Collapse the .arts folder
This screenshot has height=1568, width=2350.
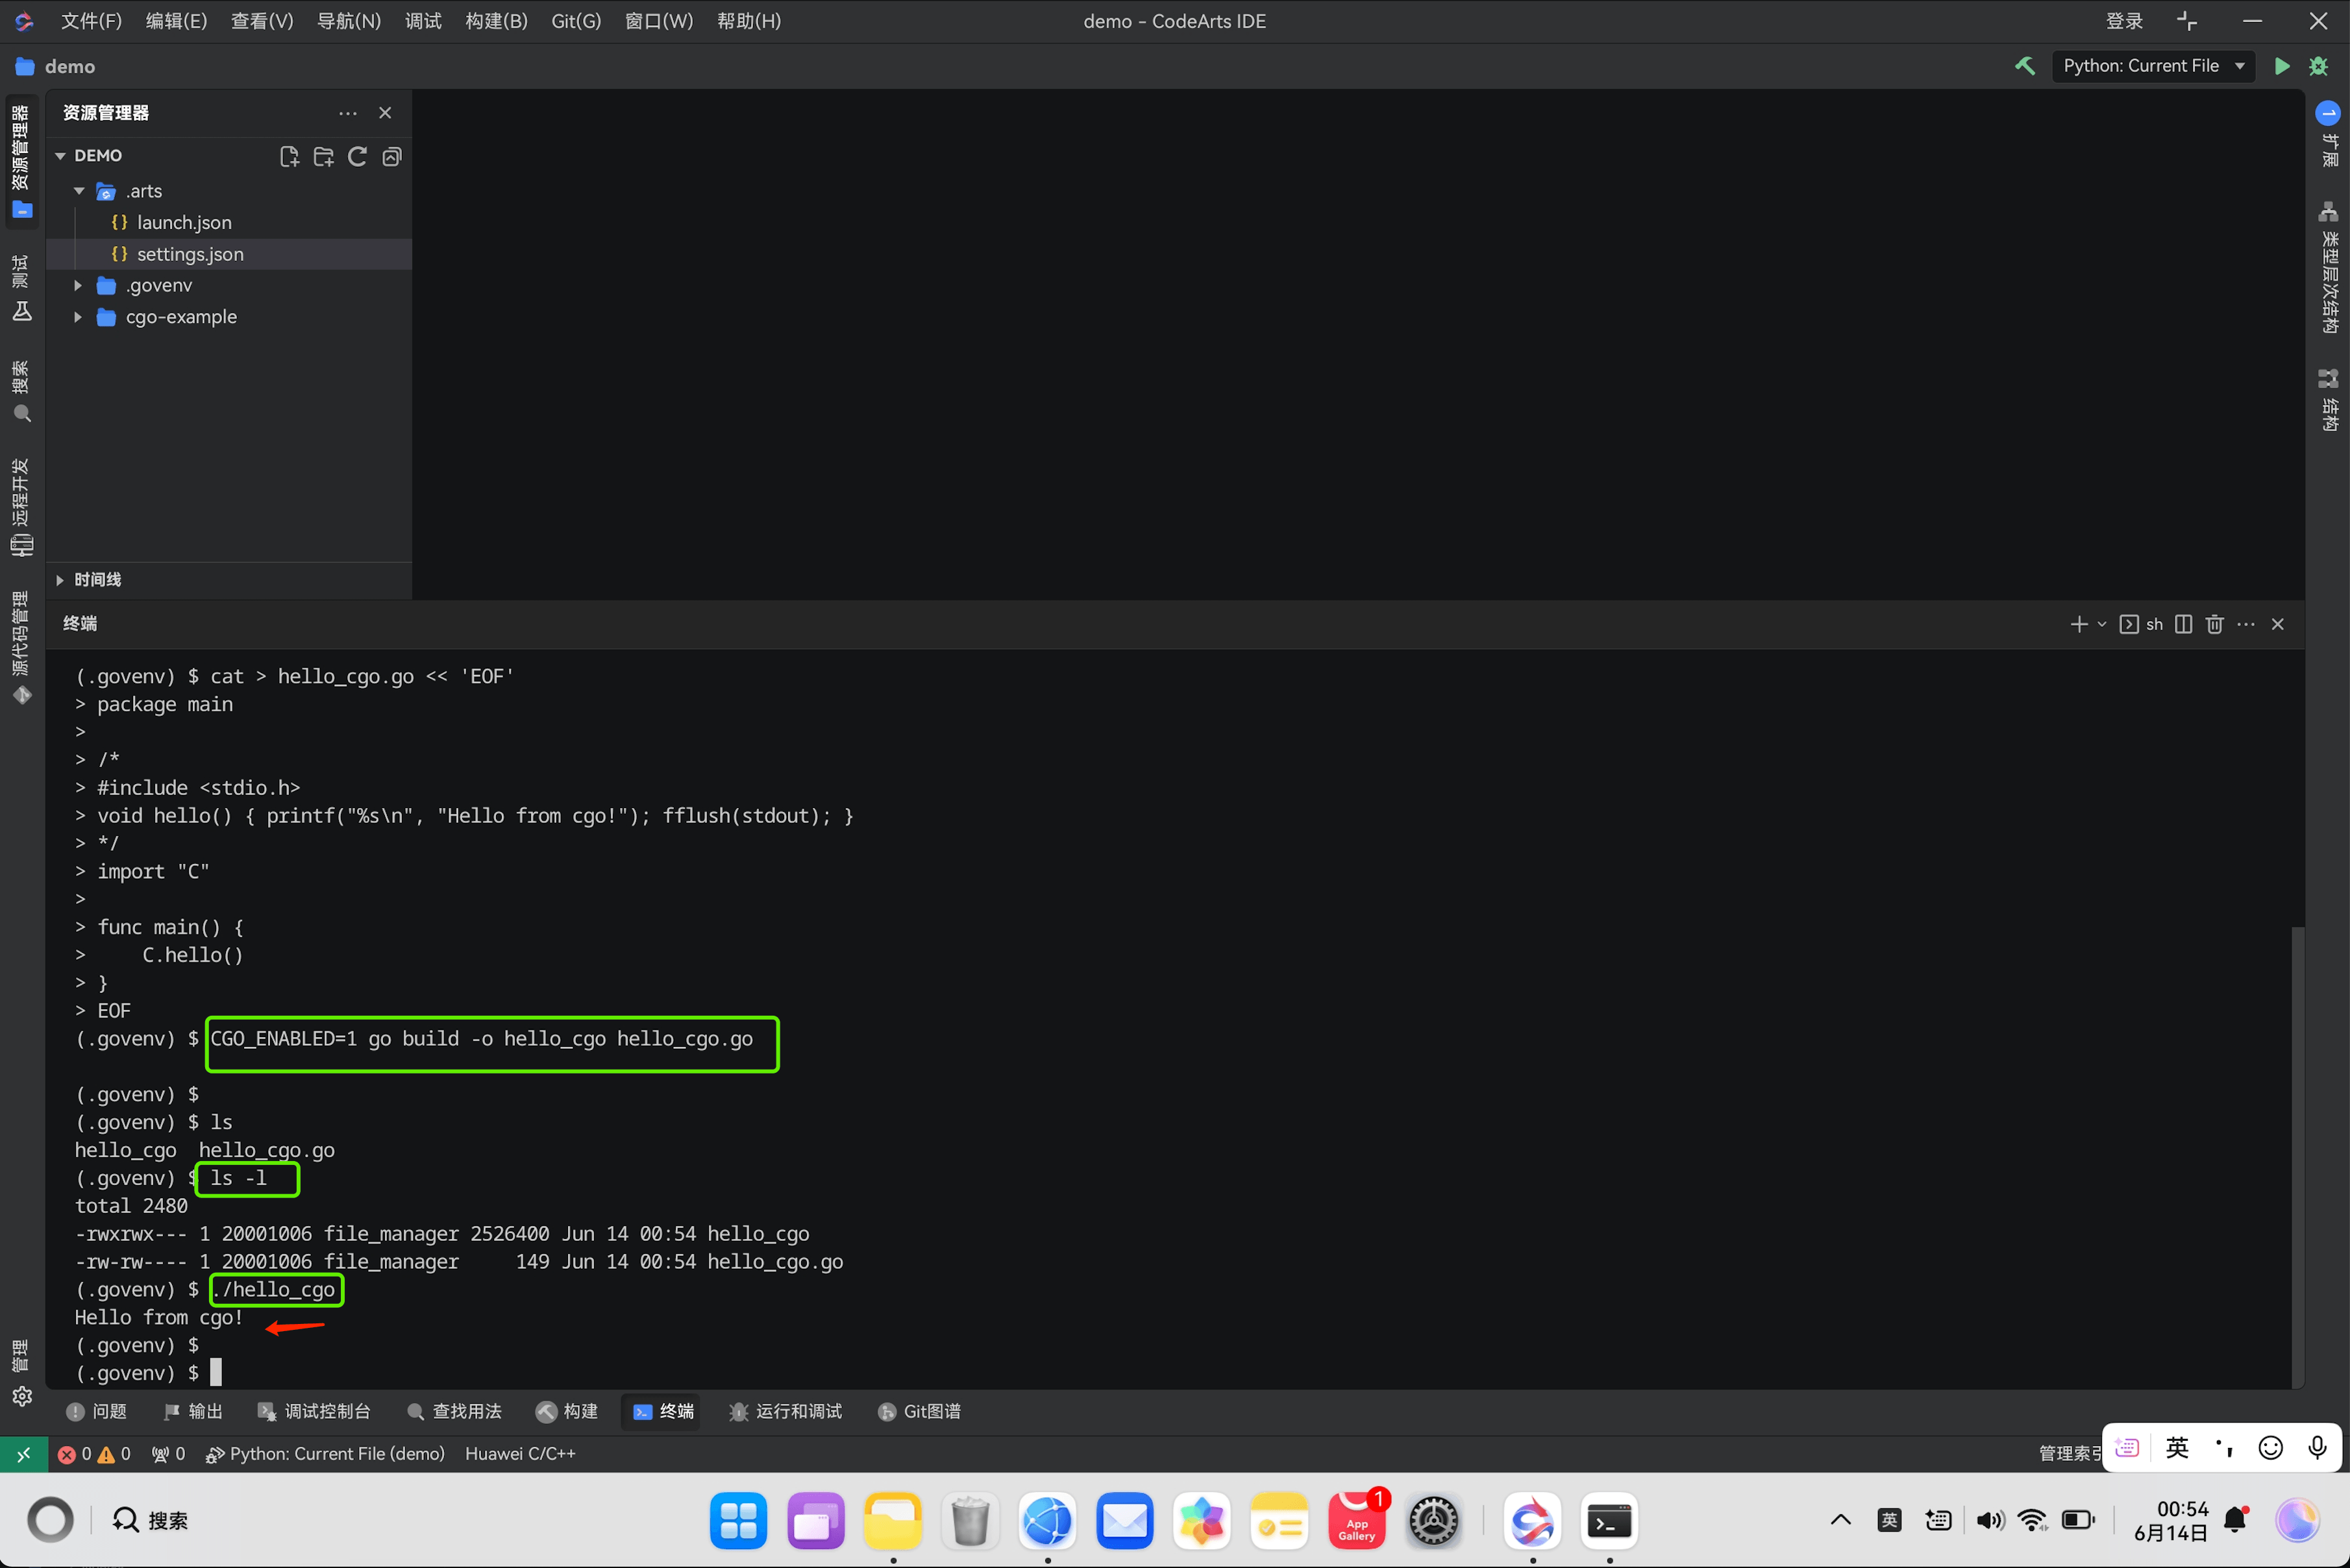tap(79, 191)
